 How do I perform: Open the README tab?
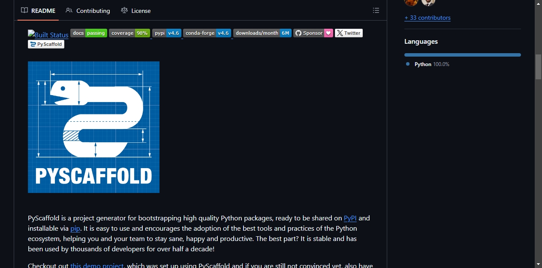coord(38,11)
